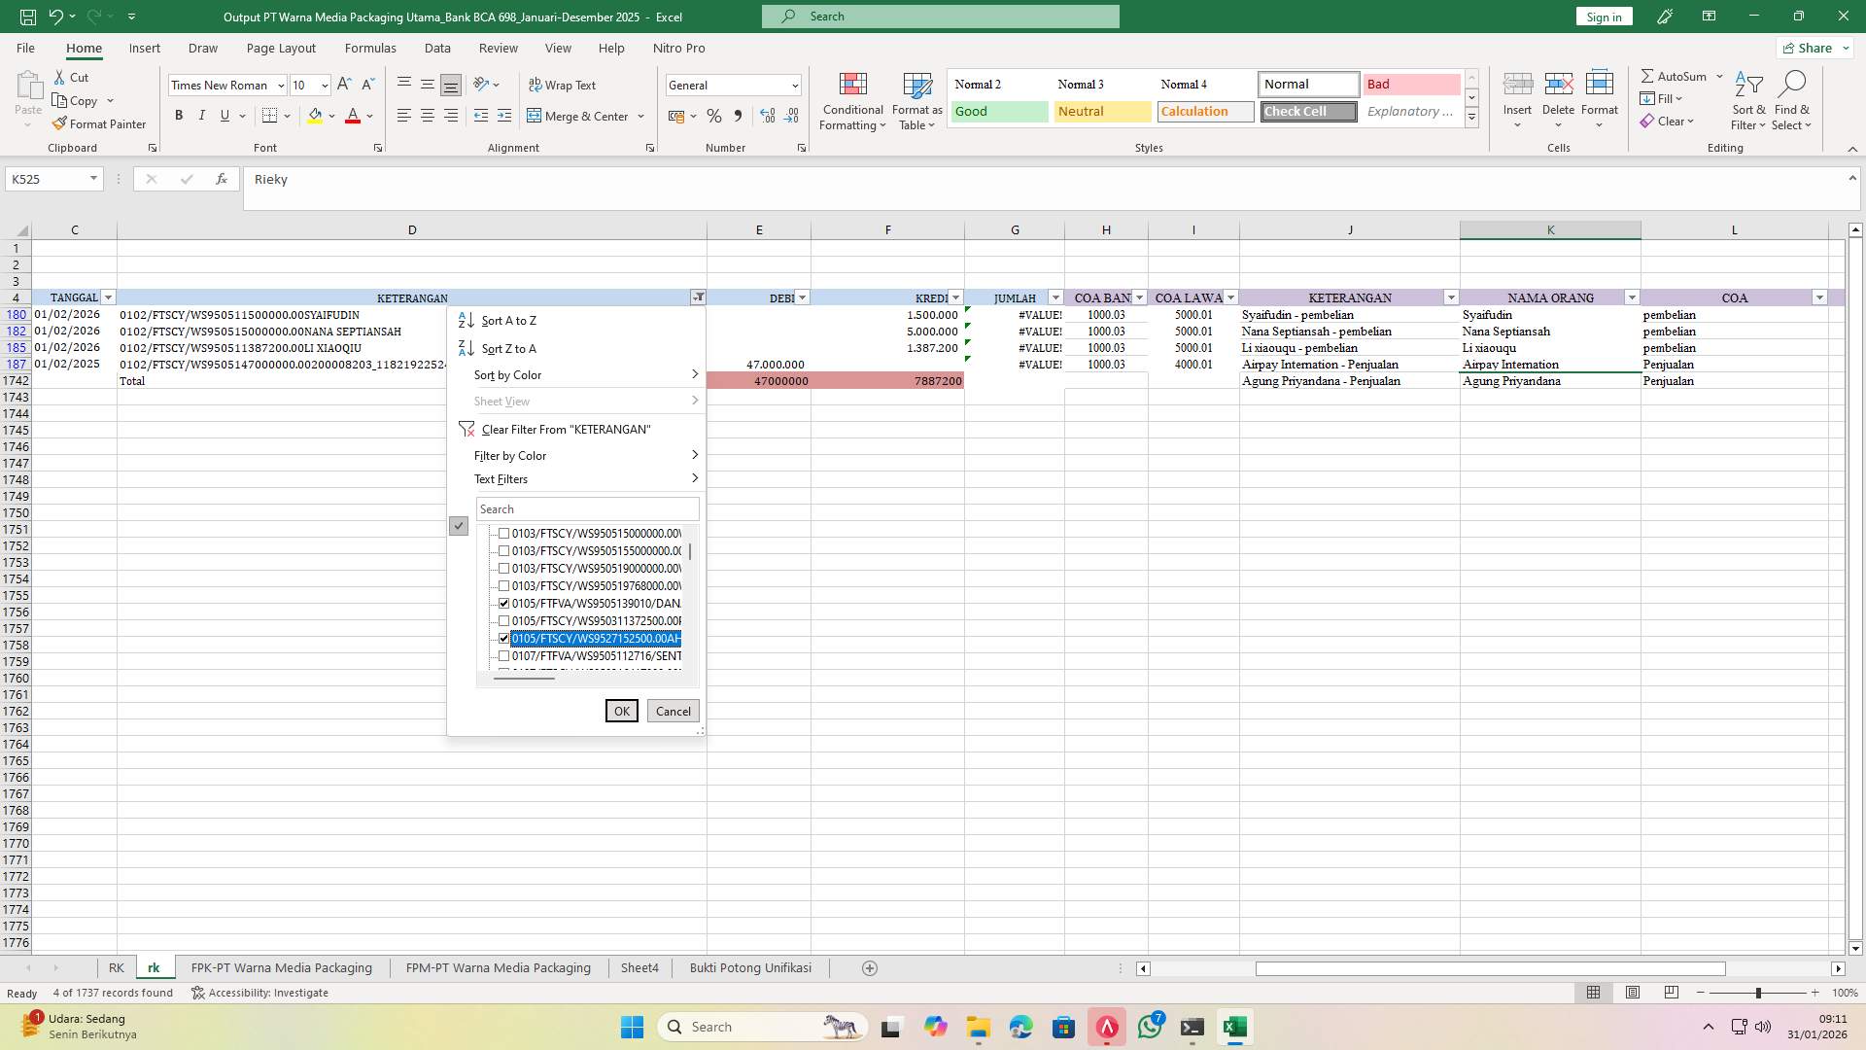Viewport: 1866px width, 1050px height.
Task: Switch to the Nitro Pro ribbon tab
Action: (x=679, y=48)
